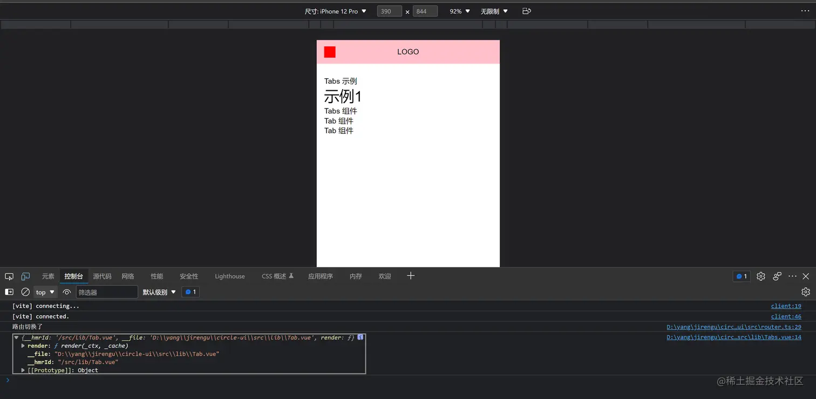The image size is (816, 399).
Task: Open the three-dot DevTools menu
Action: (x=792, y=276)
